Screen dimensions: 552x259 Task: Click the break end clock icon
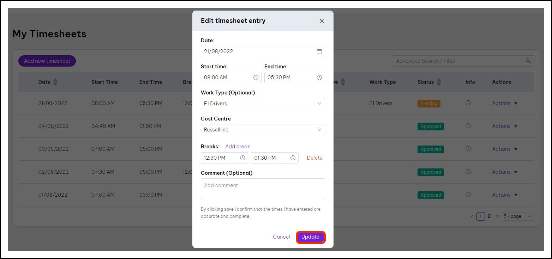point(293,158)
